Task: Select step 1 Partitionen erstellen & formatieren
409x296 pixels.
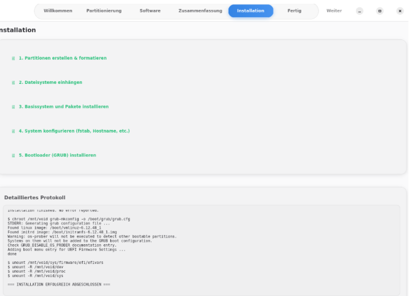Action: pos(62,58)
